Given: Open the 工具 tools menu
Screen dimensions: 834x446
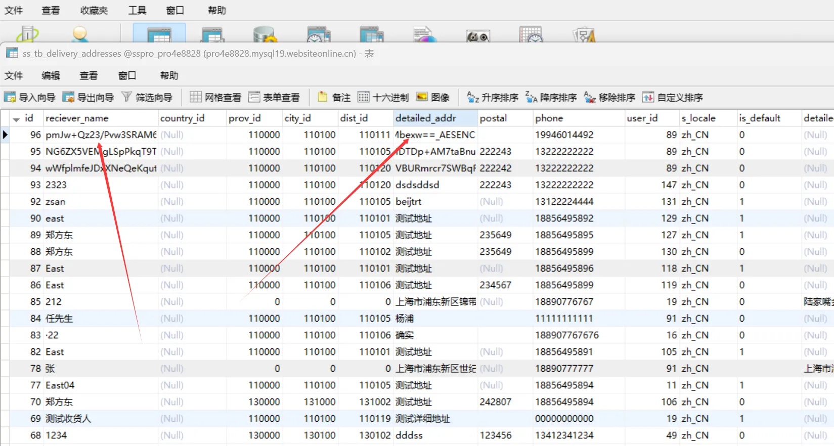Looking at the screenshot, I should coord(137,10).
